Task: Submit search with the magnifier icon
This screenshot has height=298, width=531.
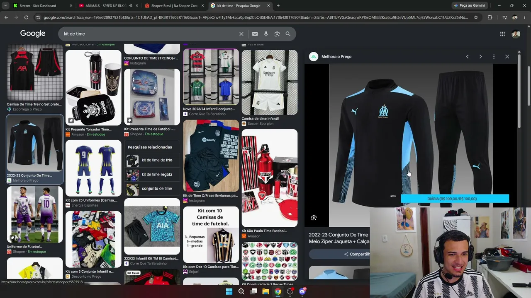Action: click(288, 34)
